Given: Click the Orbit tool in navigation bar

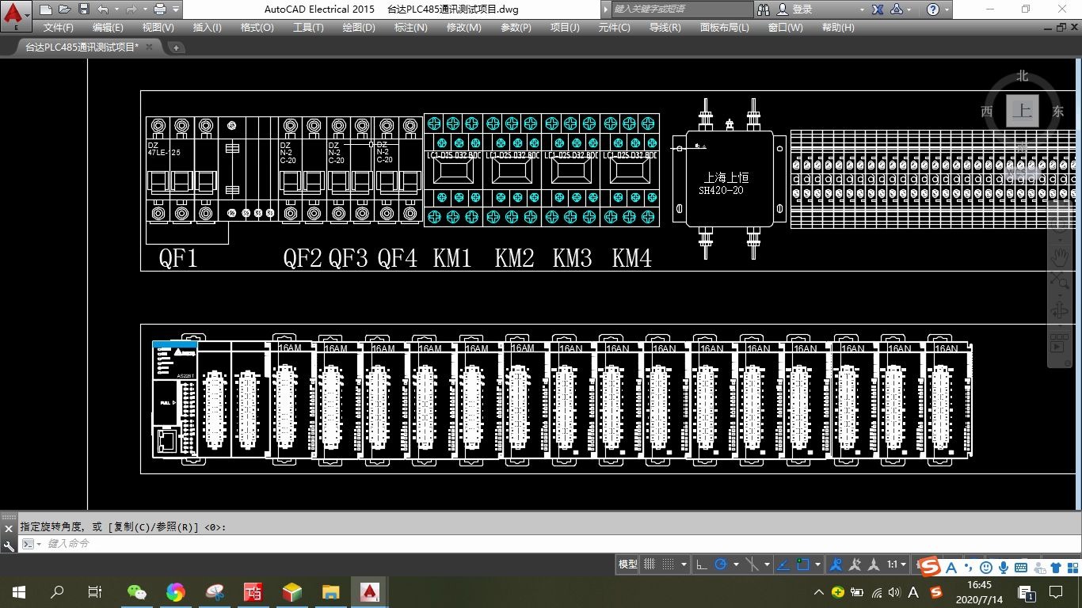Looking at the screenshot, I should point(1059,310).
